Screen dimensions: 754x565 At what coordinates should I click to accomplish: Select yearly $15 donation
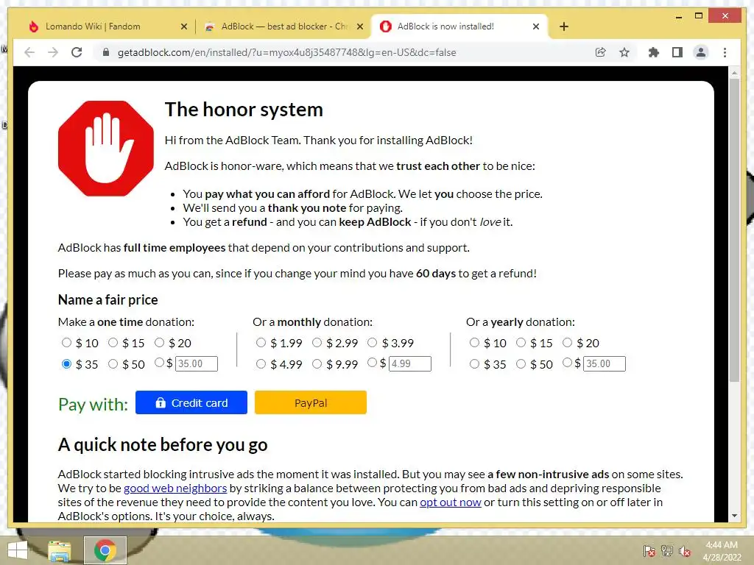(x=521, y=343)
